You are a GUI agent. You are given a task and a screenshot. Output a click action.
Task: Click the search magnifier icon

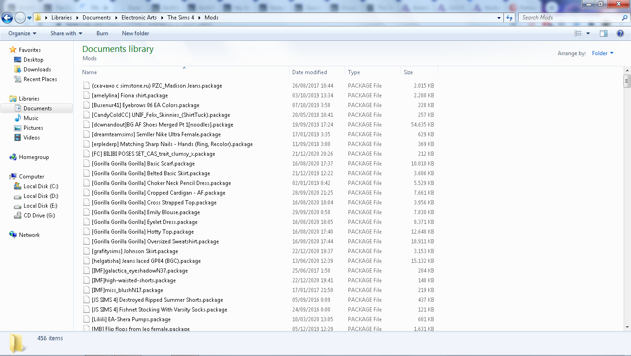[625, 18]
